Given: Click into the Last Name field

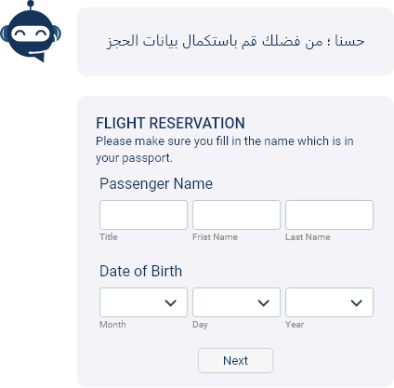Looking at the screenshot, I should (329, 215).
